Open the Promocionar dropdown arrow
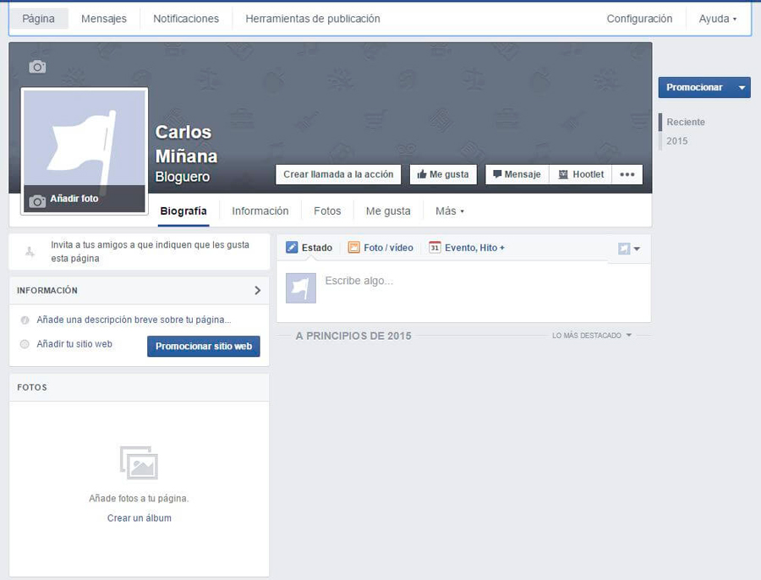The height and width of the screenshot is (580, 761). point(742,87)
